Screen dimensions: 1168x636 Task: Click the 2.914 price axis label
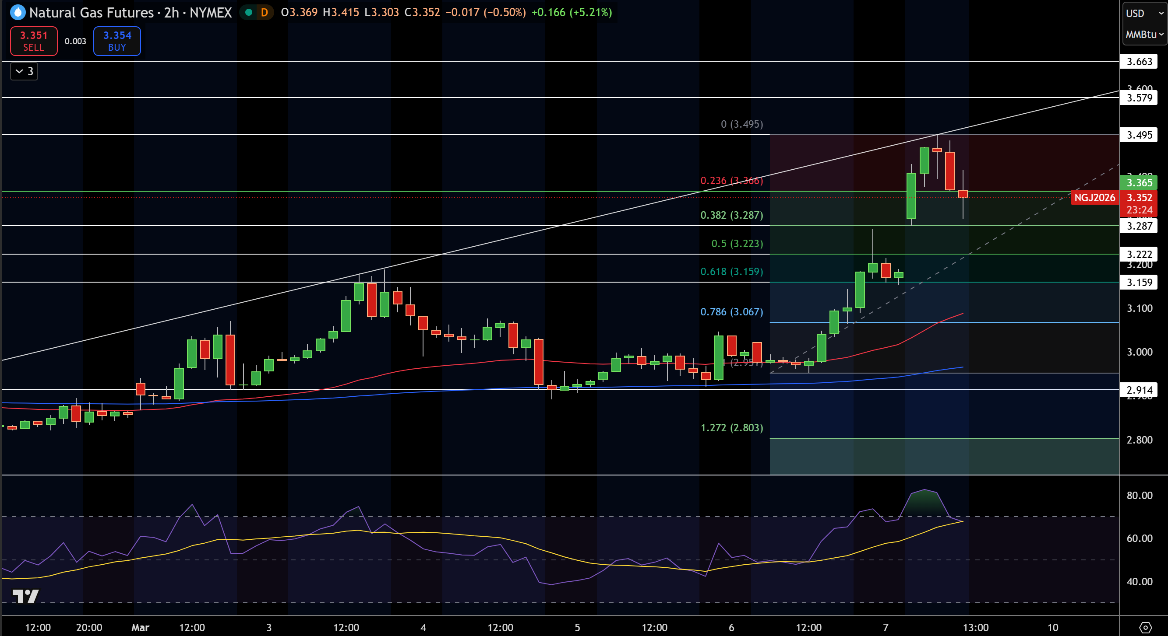(x=1139, y=390)
